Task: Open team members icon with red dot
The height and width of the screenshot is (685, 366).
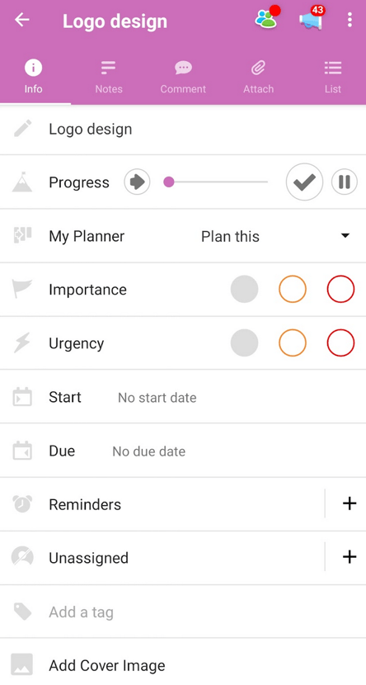Action: [x=267, y=17]
